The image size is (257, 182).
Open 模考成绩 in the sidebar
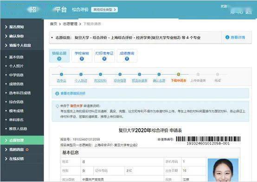click(x=16, y=111)
